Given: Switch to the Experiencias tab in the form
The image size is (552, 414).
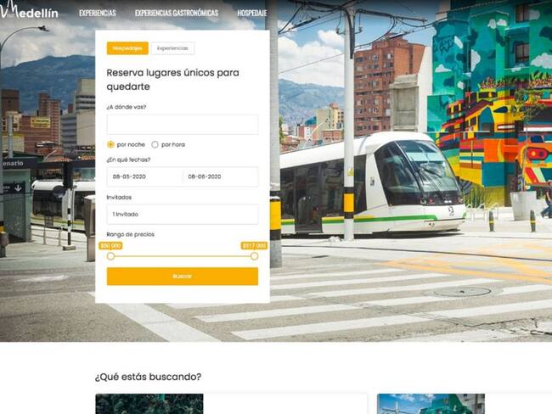Looking at the screenshot, I should (172, 48).
